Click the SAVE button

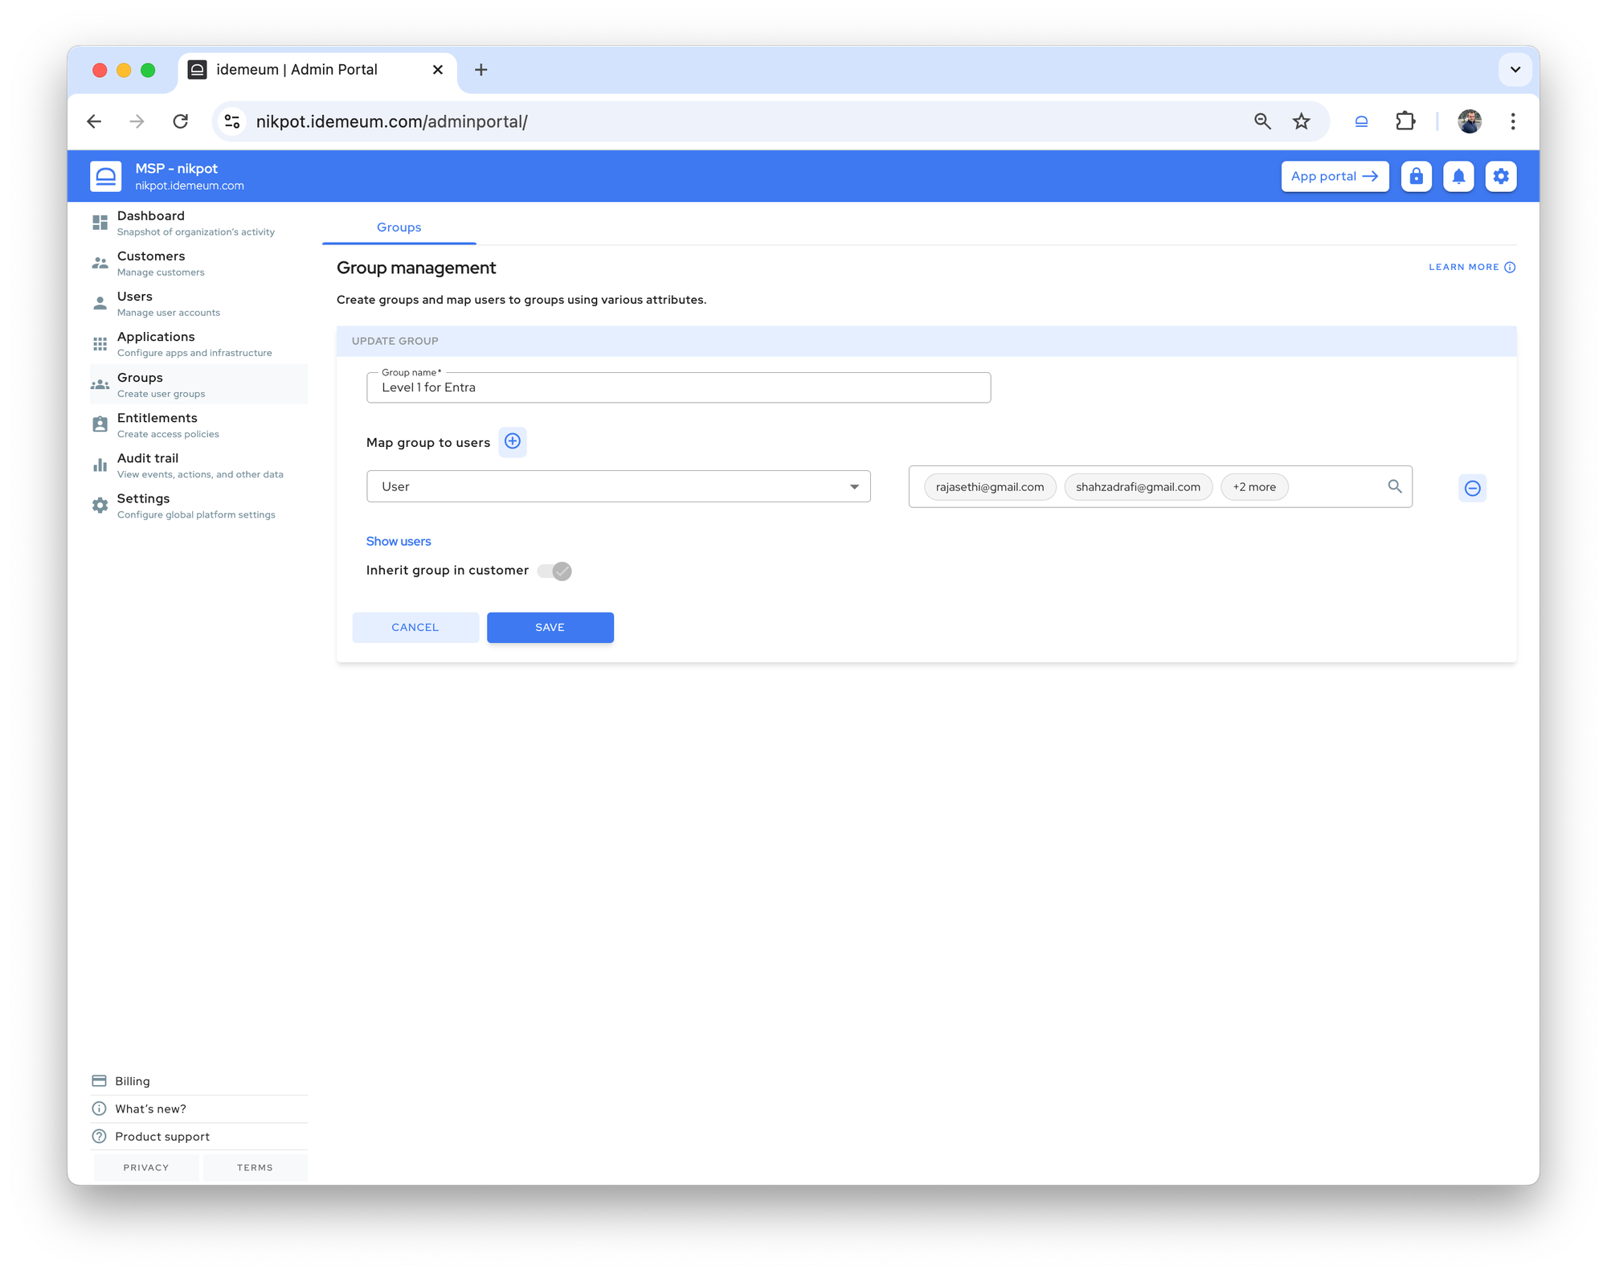pyautogui.click(x=550, y=627)
